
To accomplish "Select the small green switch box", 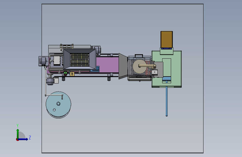I will (x=65, y=73).
